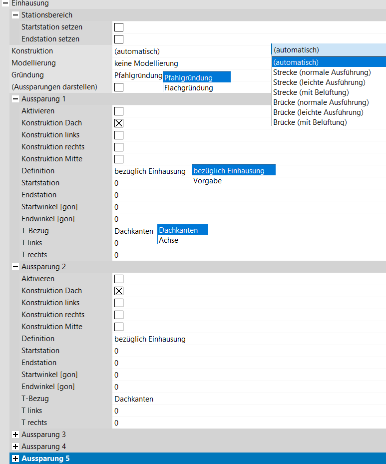Collapse the Aussparung 1 group

click(15, 99)
